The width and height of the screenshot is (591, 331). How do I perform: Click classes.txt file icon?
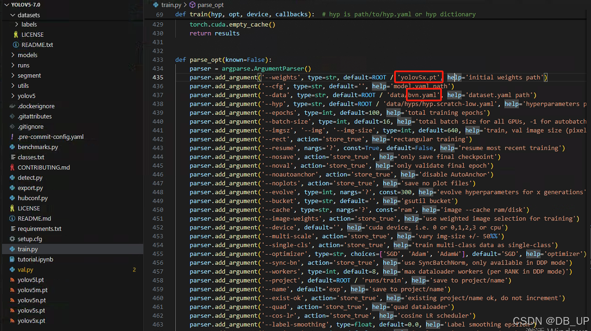(x=12, y=157)
